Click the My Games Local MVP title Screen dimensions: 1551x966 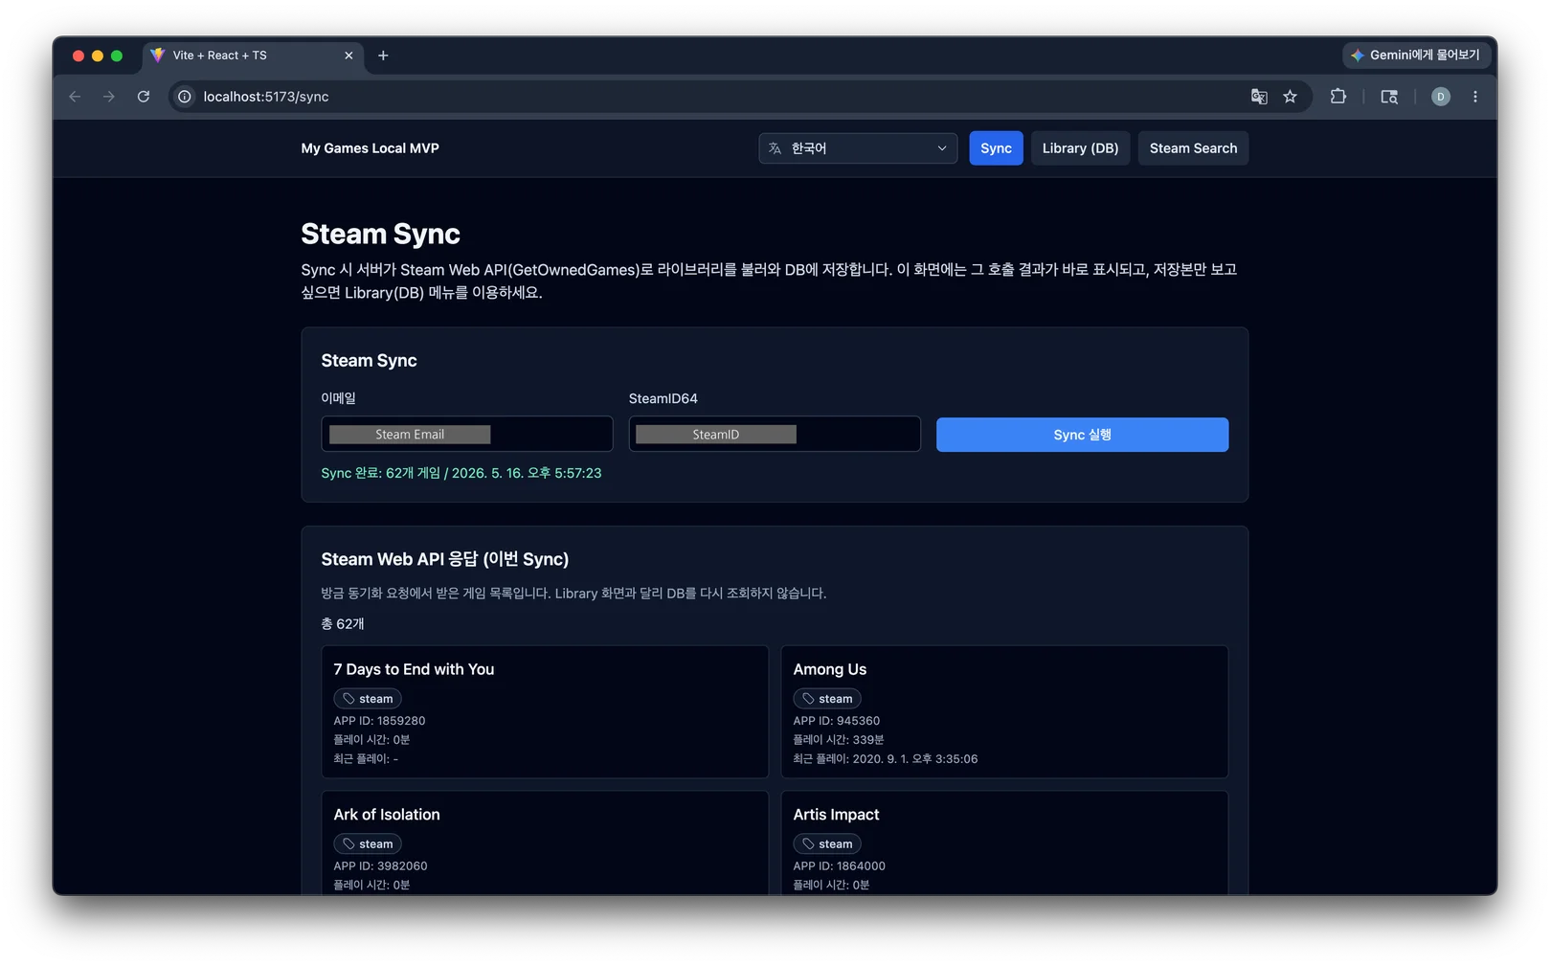[370, 148]
